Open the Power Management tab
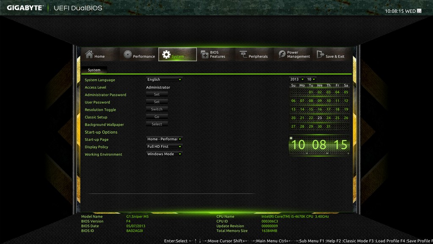Screen dimensions: 433x244 pyautogui.click(x=293, y=55)
